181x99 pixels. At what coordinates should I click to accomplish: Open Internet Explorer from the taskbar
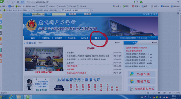(11, 97)
